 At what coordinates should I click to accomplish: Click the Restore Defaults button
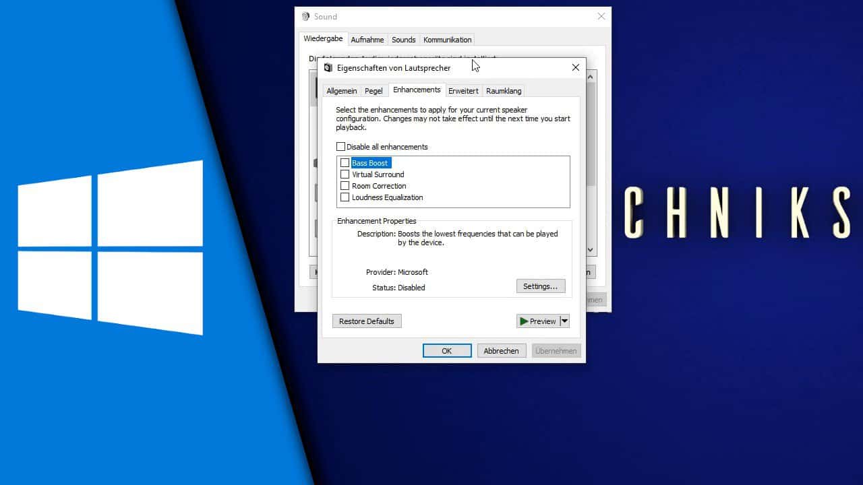(x=367, y=321)
